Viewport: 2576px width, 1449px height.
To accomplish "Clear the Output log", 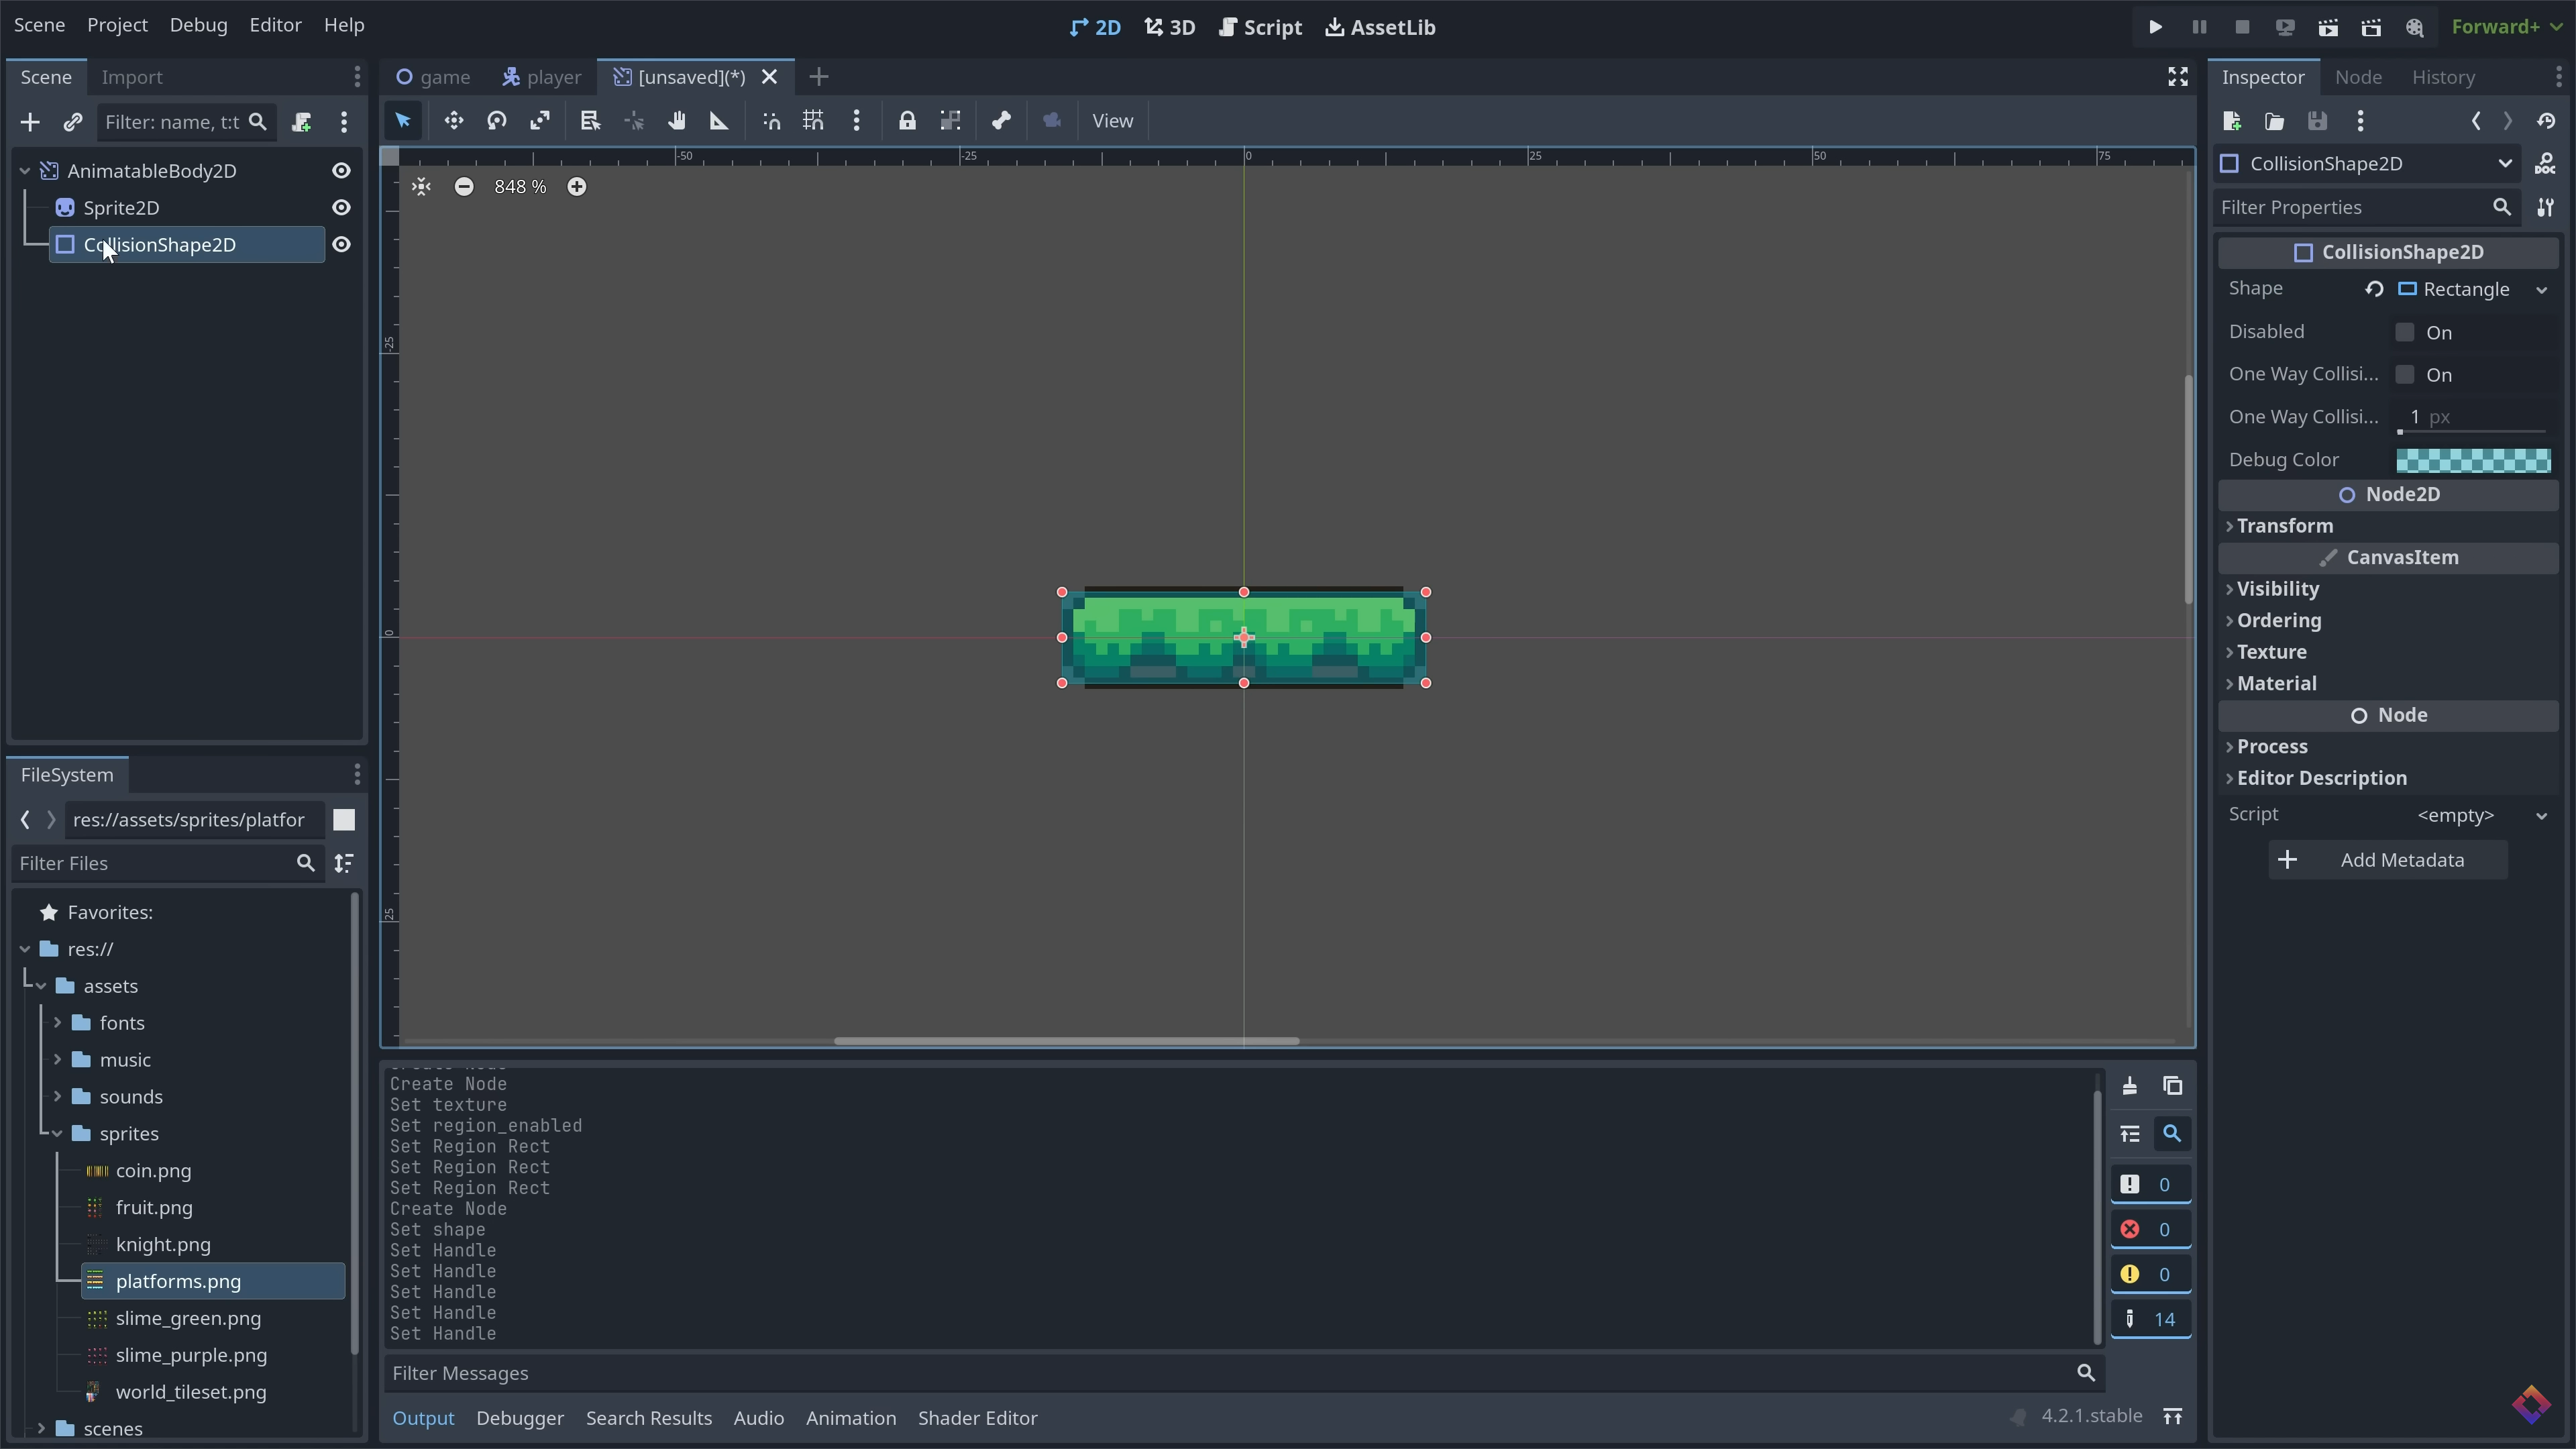I will tap(2129, 1086).
